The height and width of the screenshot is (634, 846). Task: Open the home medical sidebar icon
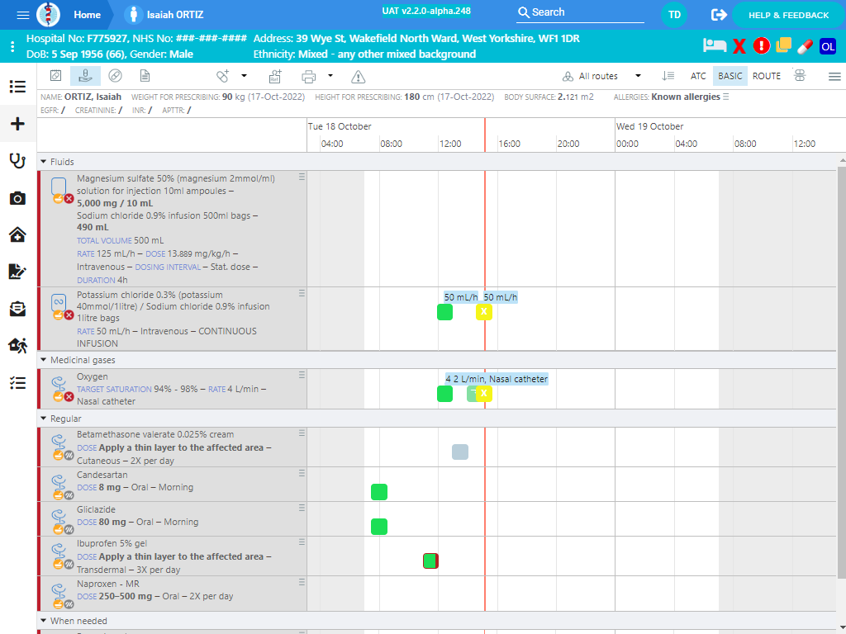[x=18, y=234]
